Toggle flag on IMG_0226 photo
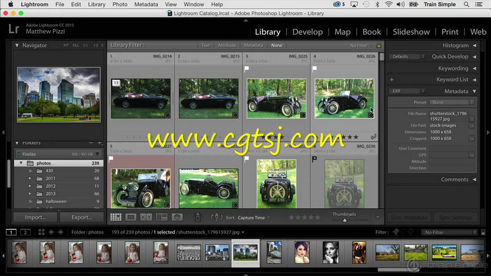The image size is (491, 276). click(x=315, y=69)
